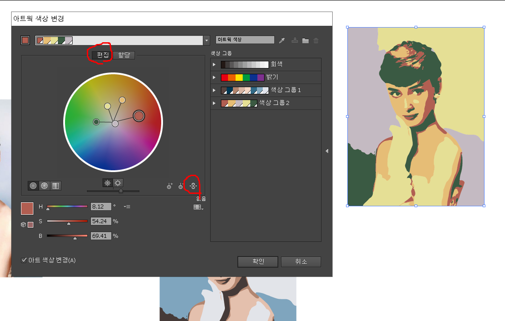Click the new color group folder icon
The image size is (505, 321).
[305, 40]
